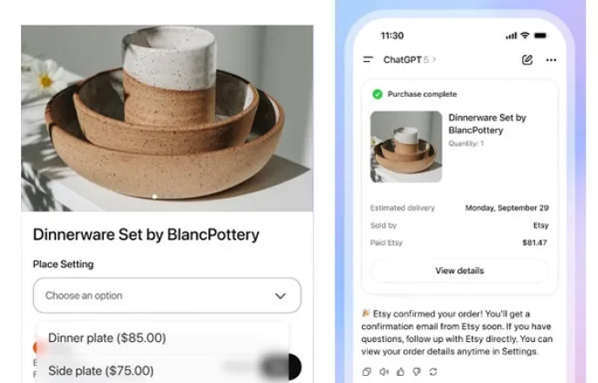Viewport: 598px width, 383px height.
Task: Click the green Purchase complete checkmark
Action: point(377,94)
